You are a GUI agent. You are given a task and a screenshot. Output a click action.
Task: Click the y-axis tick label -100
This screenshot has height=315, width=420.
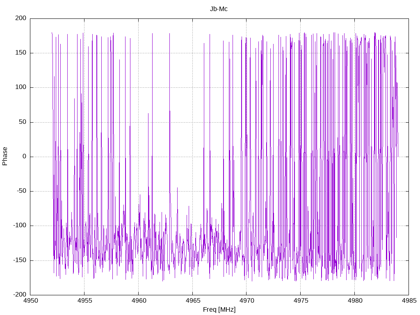[20, 226]
